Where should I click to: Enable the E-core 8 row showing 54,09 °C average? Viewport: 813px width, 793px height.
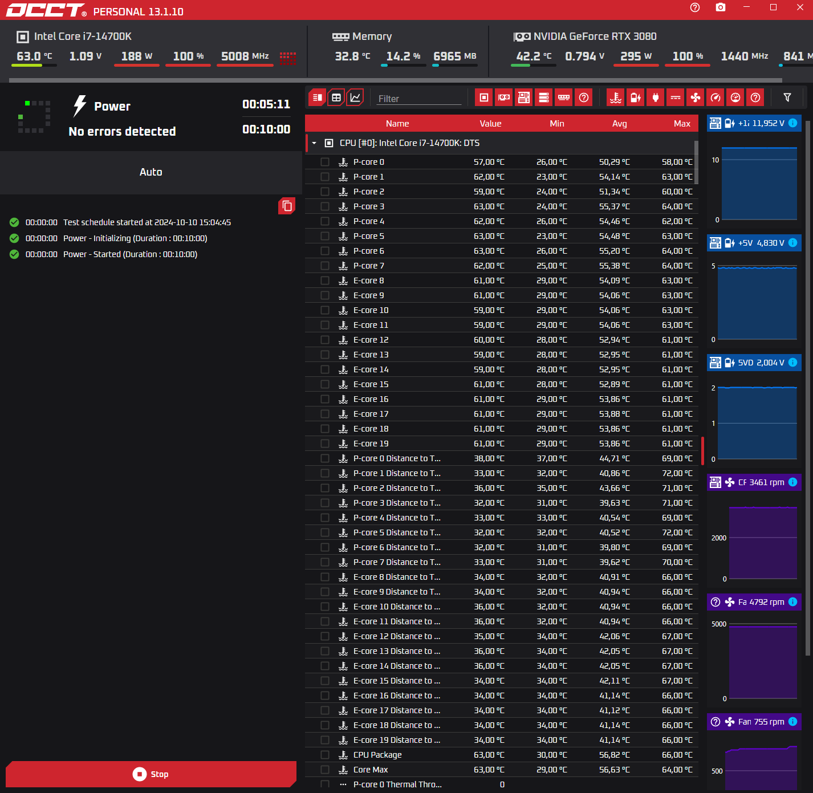tap(325, 280)
